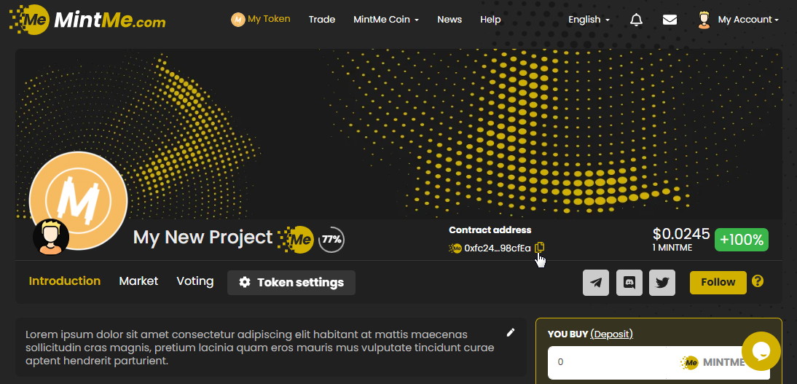The height and width of the screenshot is (384, 797).
Task: Open the notifications bell
Action: click(x=636, y=20)
